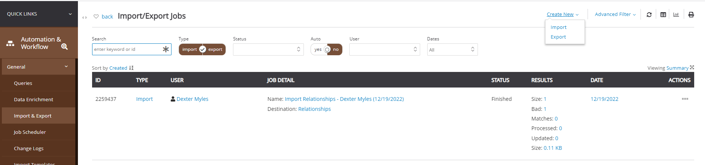705x165 pixels.
Task: Open the chart view icon
Action: (676, 14)
